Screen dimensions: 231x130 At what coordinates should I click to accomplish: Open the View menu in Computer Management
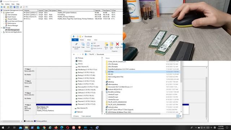click(x=13, y=4)
